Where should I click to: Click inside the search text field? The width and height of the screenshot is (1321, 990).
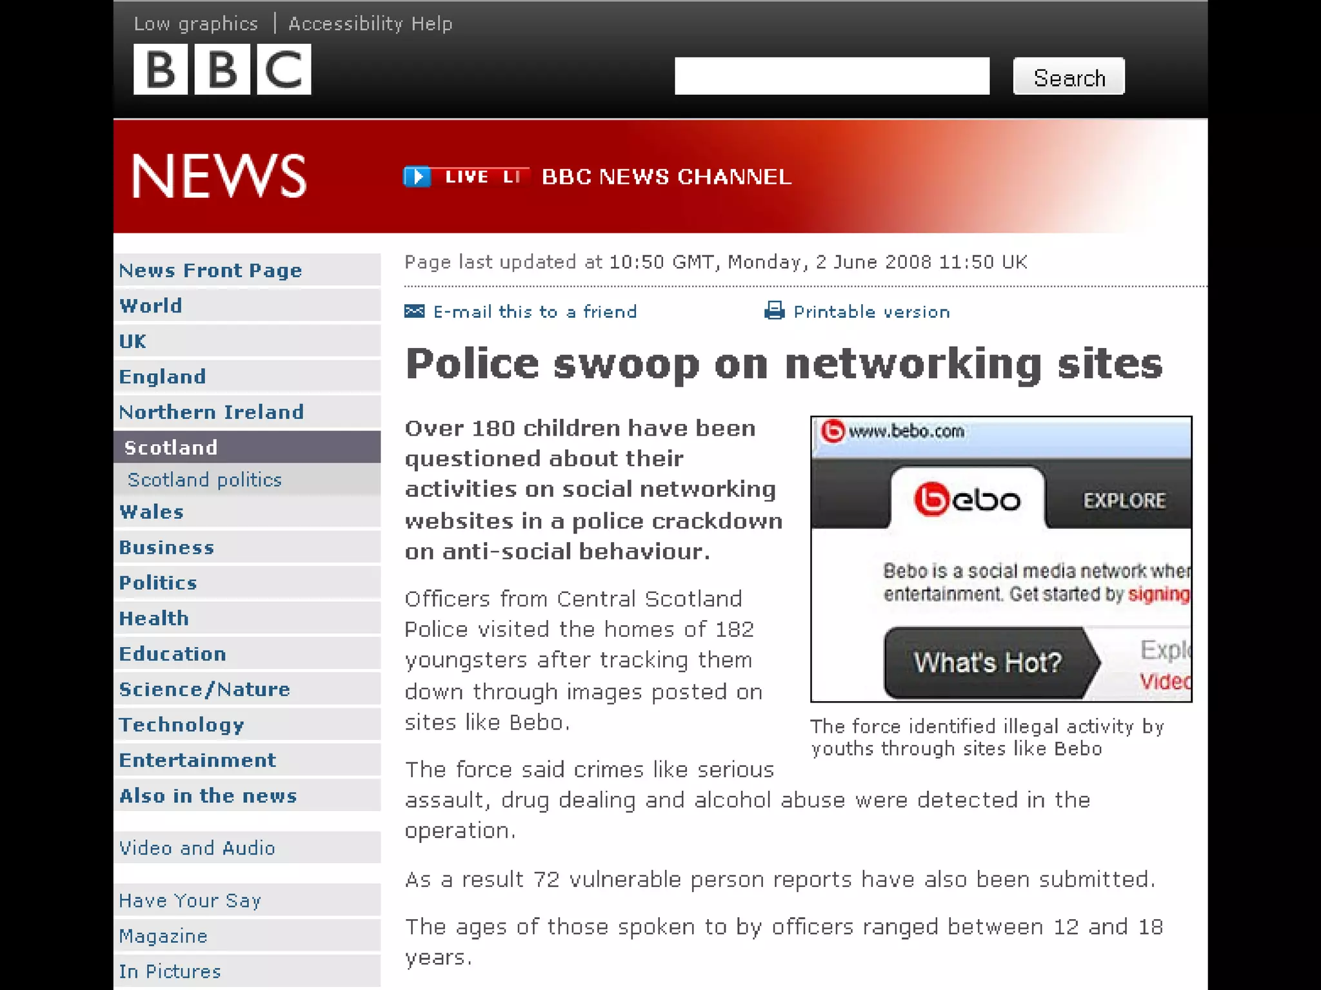(831, 76)
